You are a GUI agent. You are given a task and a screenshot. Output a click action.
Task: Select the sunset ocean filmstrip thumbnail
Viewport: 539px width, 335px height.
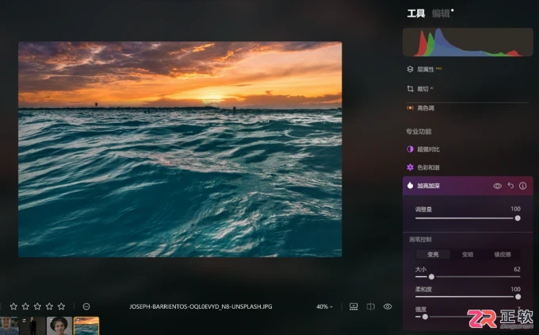point(86,325)
